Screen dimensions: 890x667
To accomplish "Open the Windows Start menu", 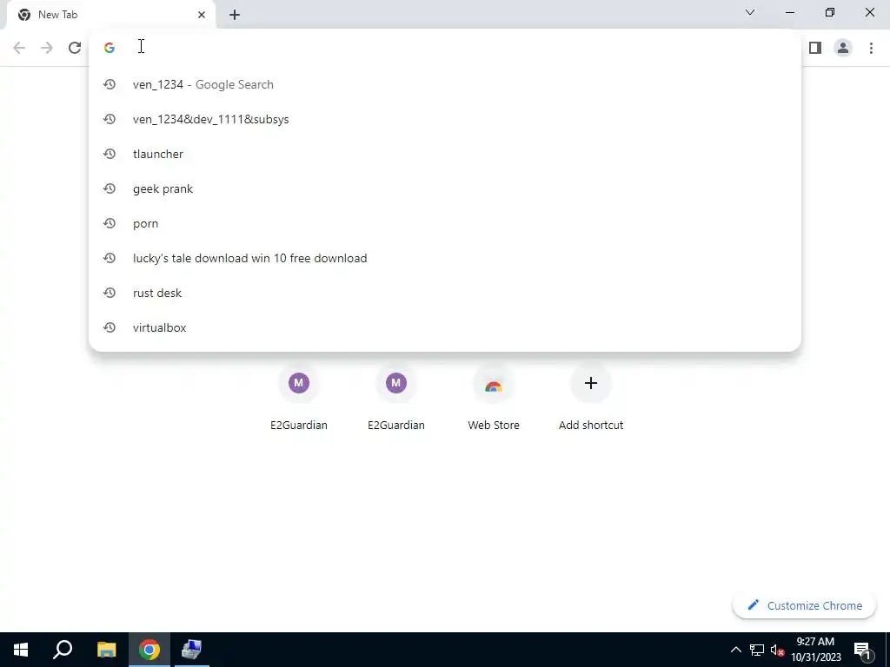I will click(x=21, y=650).
